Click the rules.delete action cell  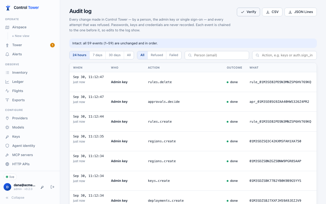(160, 82)
